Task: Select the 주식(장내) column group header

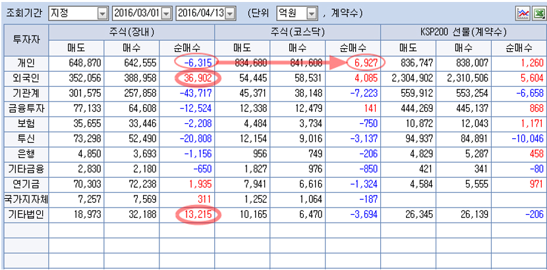Action: click(x=132, y=32)
